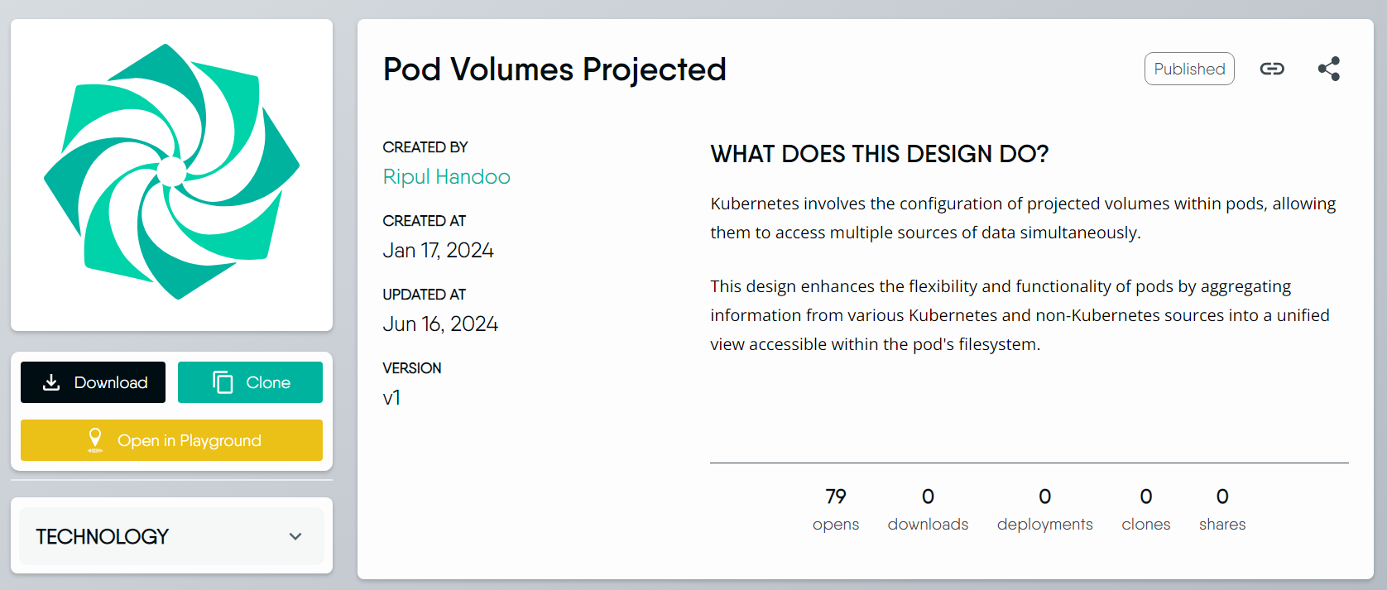Click the chevron next to TECHNOLOGY
The image size is (1387, 590).
(x=295, y=536)
